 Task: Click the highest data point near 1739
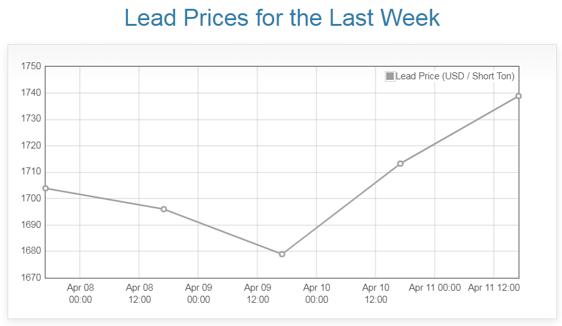(x=519, y=96)
